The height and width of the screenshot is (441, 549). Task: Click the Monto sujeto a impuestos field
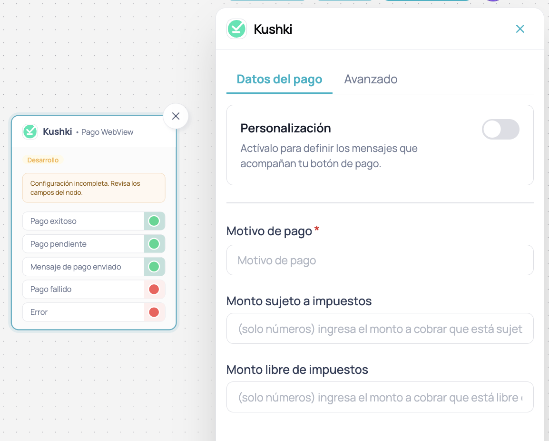click(380, 329)
